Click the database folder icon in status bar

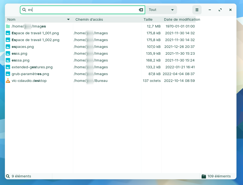[x=203, y=176]
